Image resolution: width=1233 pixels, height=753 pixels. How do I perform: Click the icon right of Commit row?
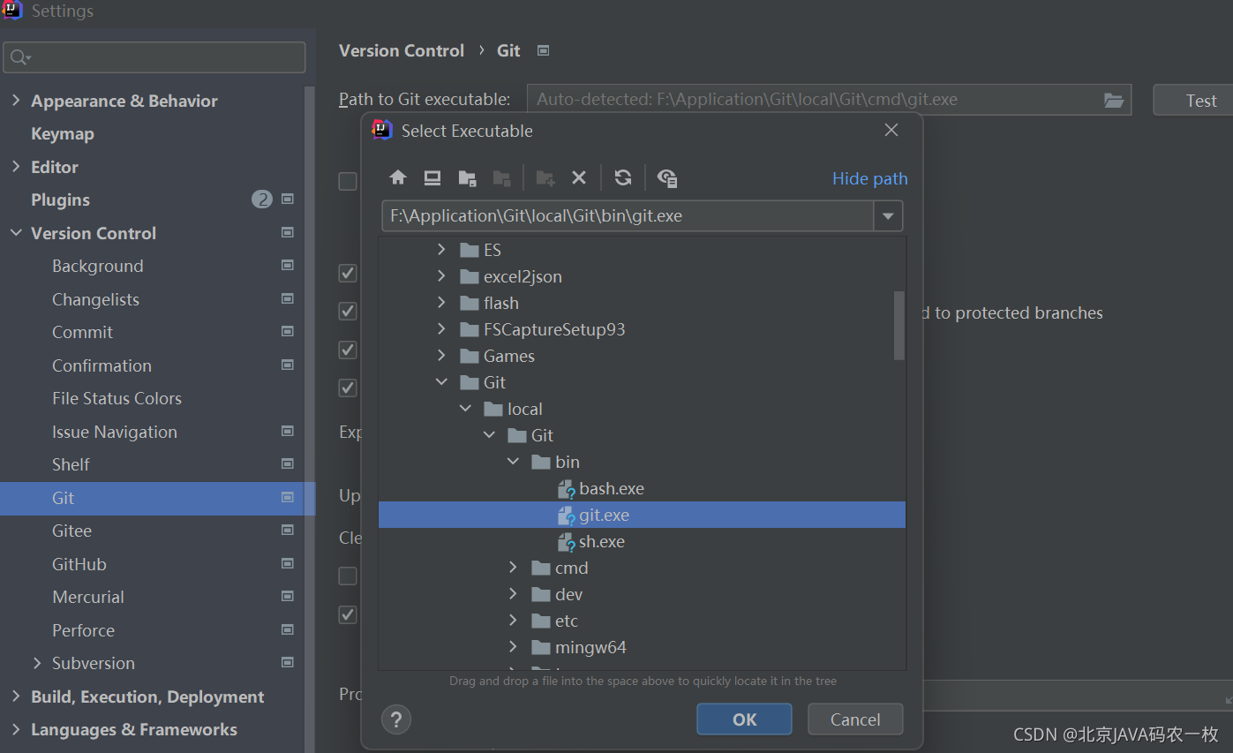click(287, 332)
